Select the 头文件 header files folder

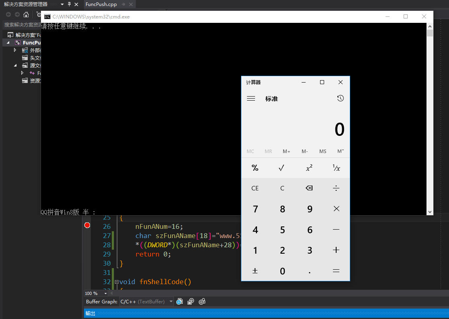tap(31, 58)
